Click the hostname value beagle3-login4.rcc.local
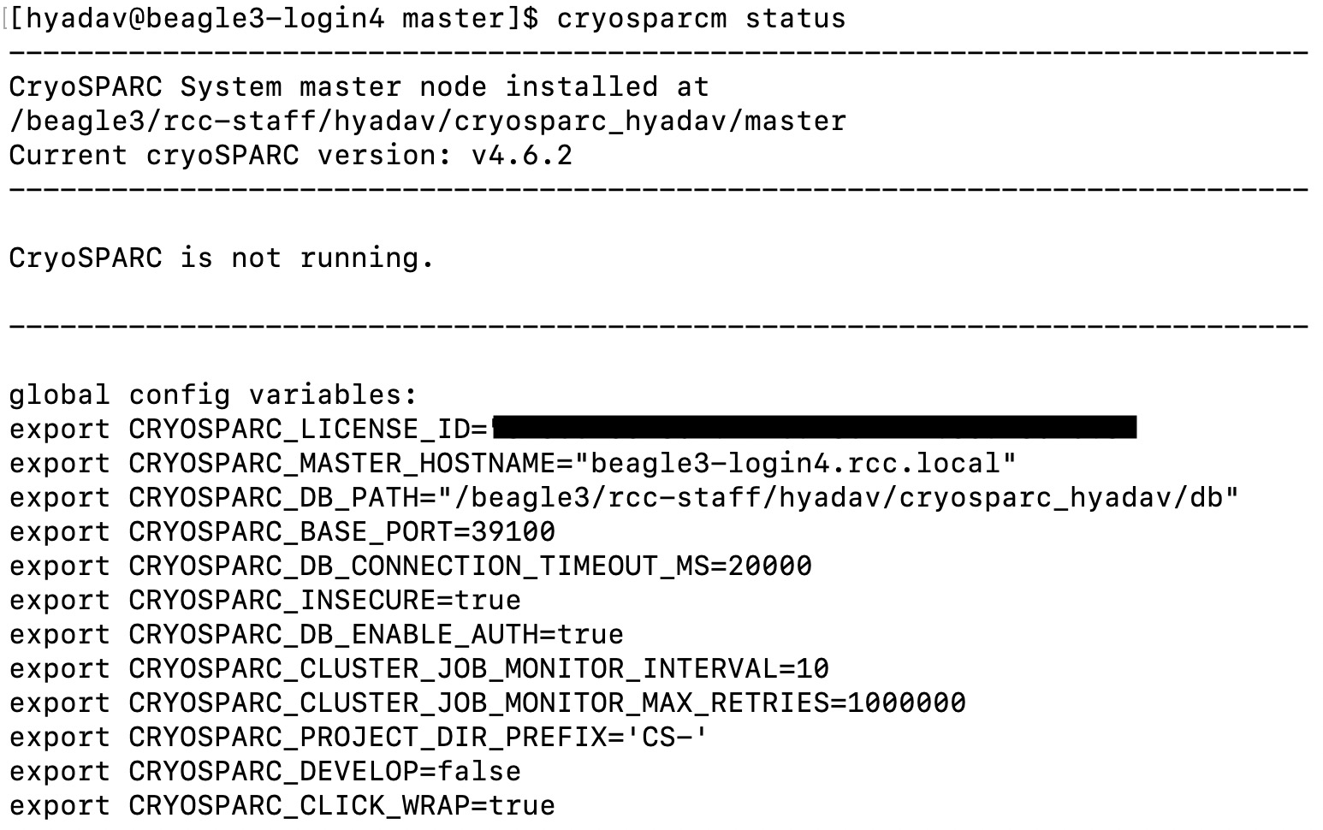The width and height of the screenshot is (1323, 830). coord(795,464)
